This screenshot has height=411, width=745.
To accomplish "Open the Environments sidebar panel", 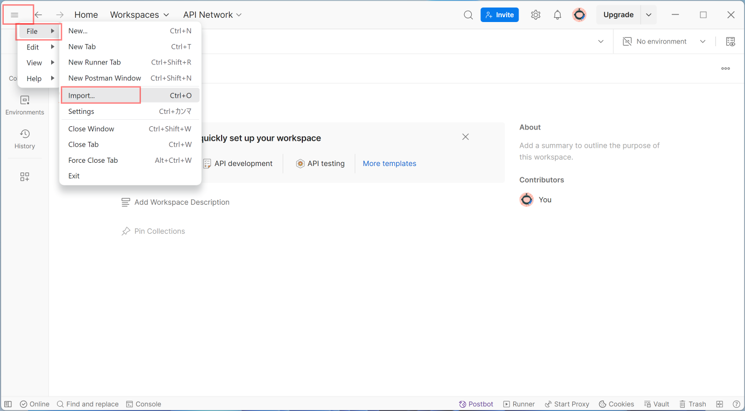I will pyautogui.click(x=24, y=104).
